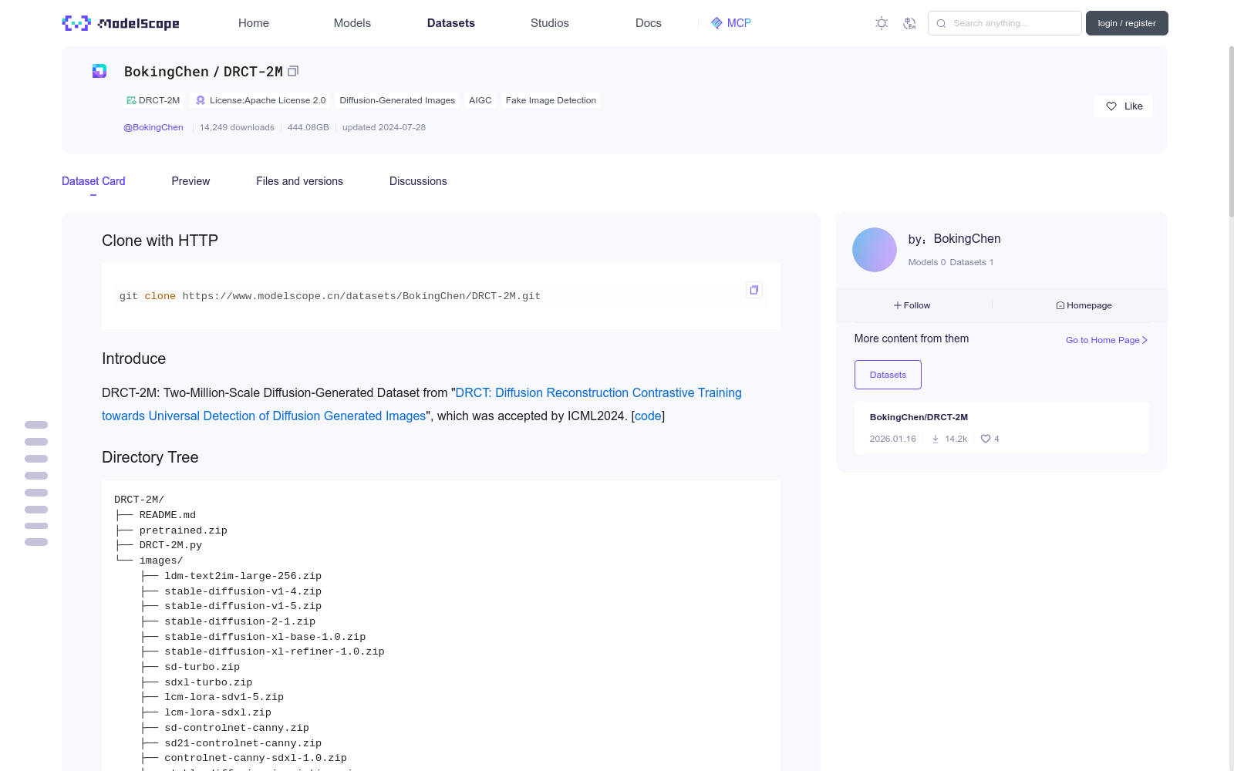The image size is (1234, 771).
Task: Click DRCT-2M.py in the directory tree
Action: pos(170,545)
